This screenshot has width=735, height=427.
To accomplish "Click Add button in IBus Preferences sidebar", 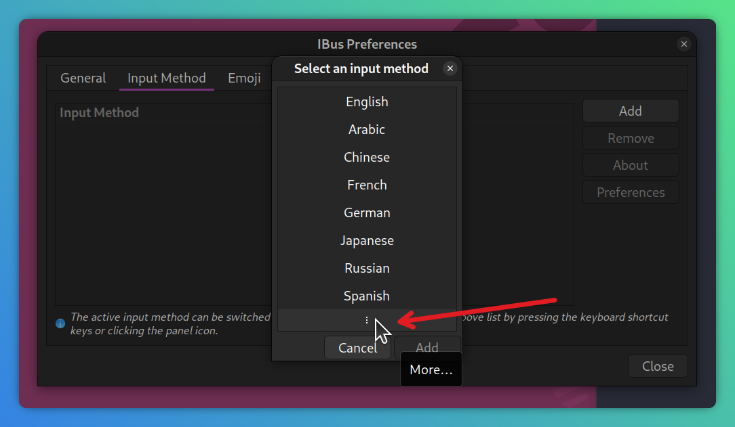I will click(x=631, y=111).
